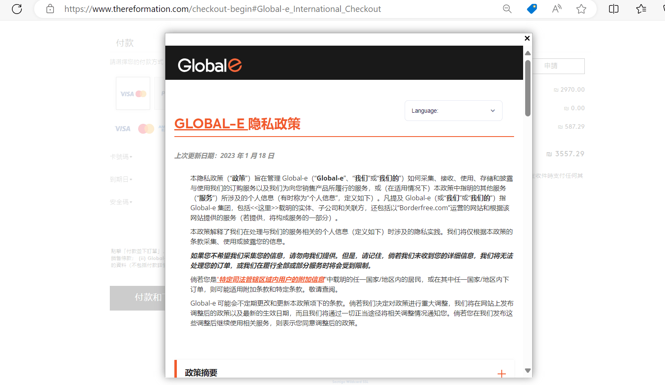Expand the 政策摘要 section with plus icon
665x385 pixels.
click(x=501, y=373)
